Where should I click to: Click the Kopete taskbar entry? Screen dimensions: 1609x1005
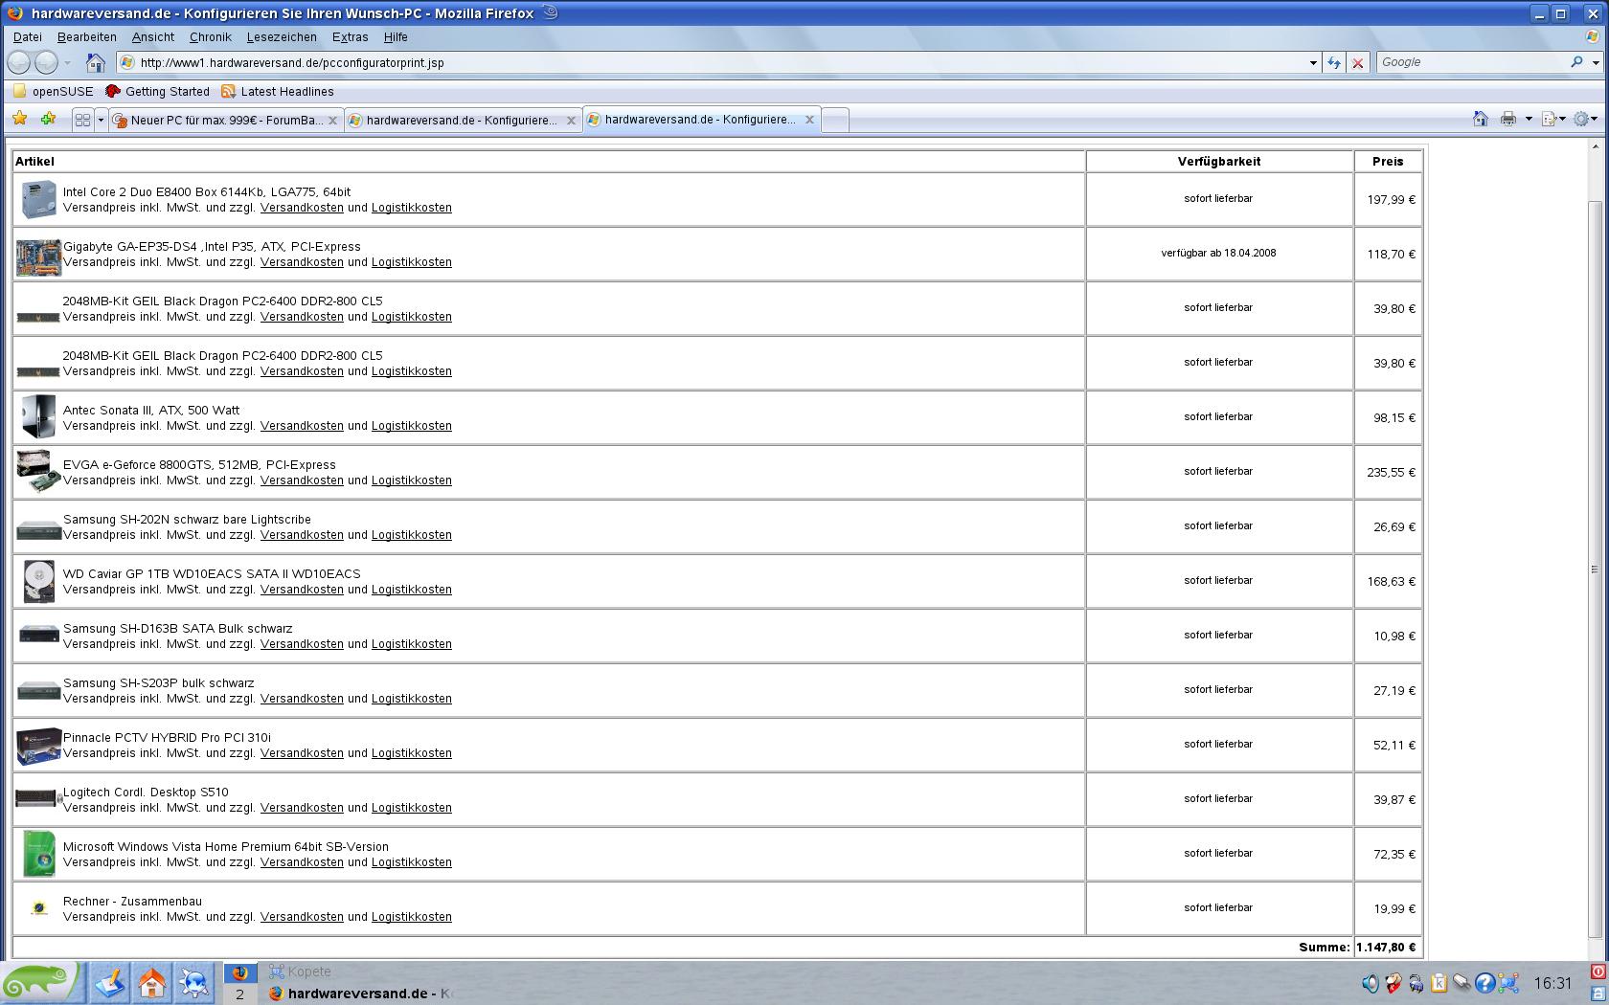(301, 971)
